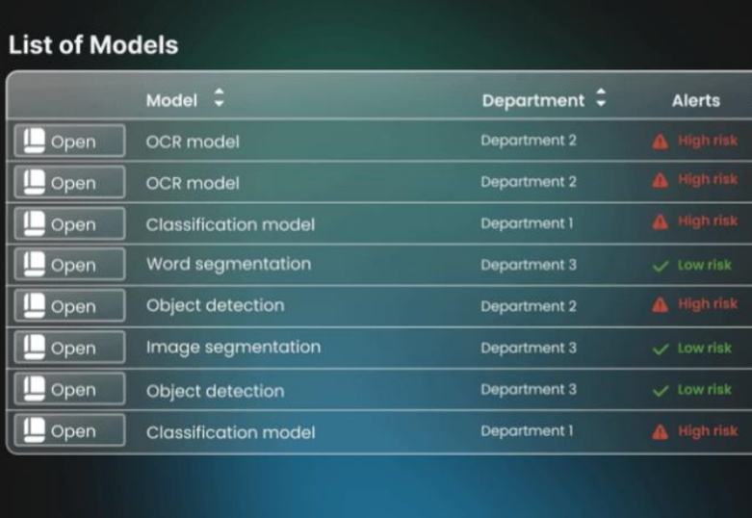Sort by the Department column header
752x518 pixels.
point(533,101)
